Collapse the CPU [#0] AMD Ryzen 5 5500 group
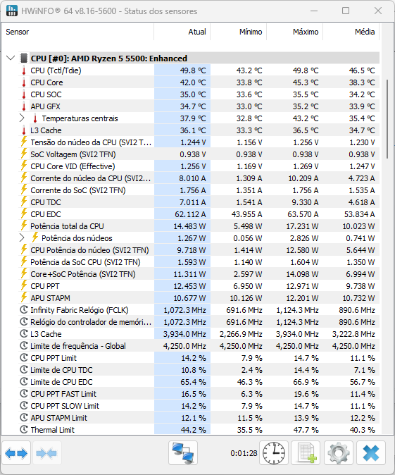This screenshot has height=475, width=395. pyautogui.click(x=11, y=58)
